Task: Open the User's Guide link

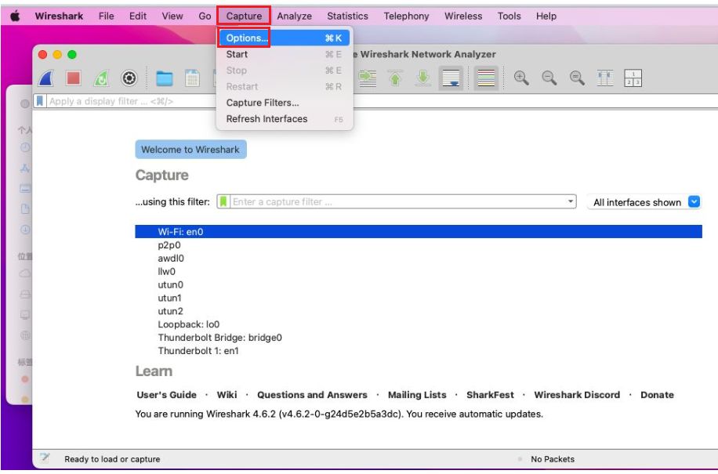Action: (166, 395)
